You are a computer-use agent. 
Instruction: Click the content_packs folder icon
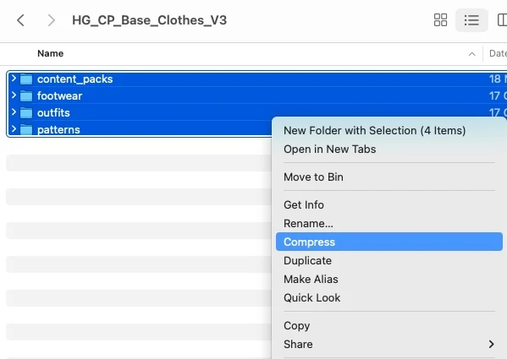coord(26,79)
